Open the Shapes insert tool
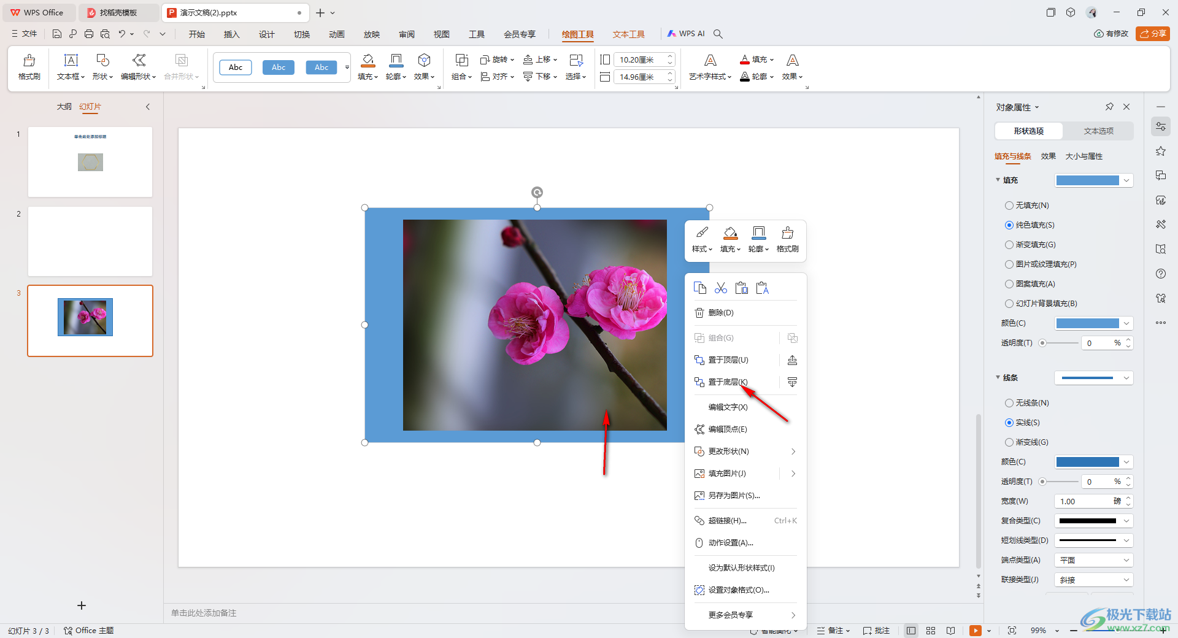 point(102,67)
